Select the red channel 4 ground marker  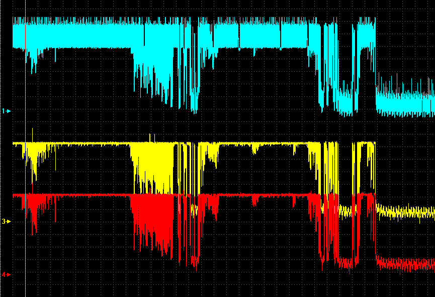click(7, 274)
